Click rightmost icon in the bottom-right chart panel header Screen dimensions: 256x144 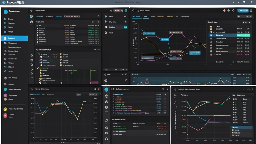252,89
